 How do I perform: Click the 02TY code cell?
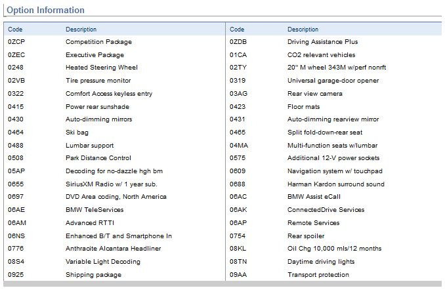pos(238,68)
